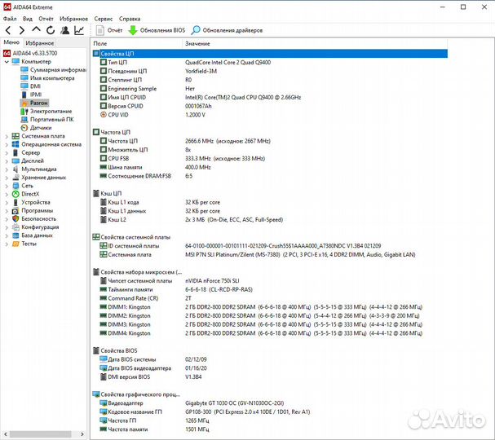495x440 pixels.
Task: Open the user Favorites manager icon
Action: [x=64, y=30]
